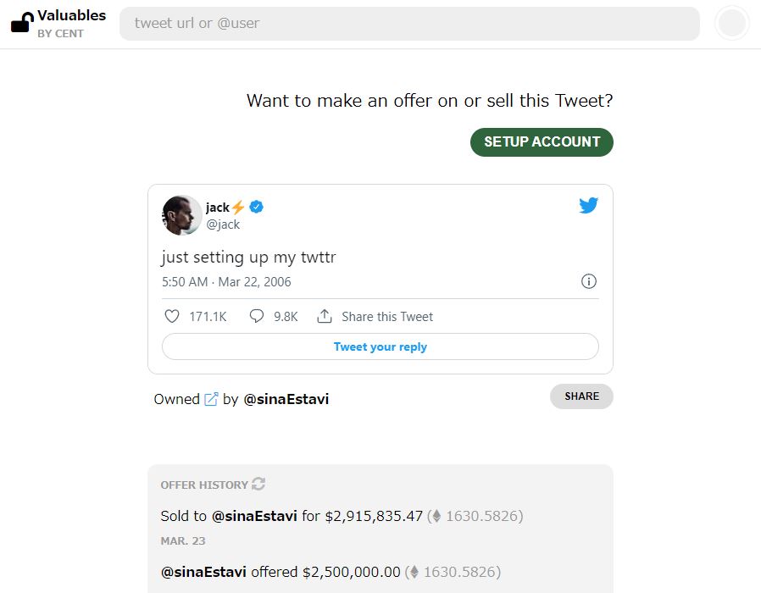The width and height of the screenshot is (761, 593).
Task: Click the account avatar circle top right
Action: 732,24
